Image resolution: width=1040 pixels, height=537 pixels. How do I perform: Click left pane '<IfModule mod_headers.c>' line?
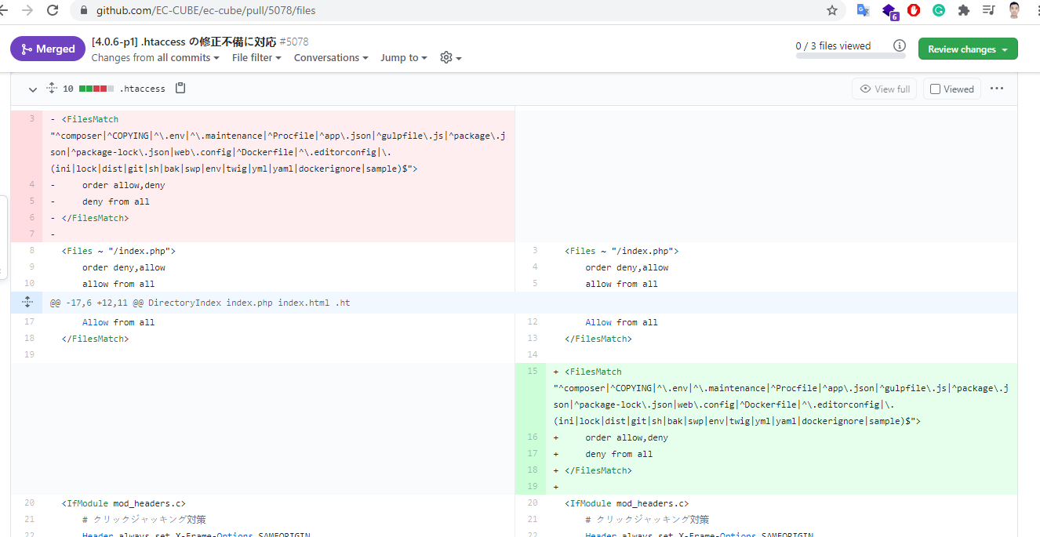(123, 503)
